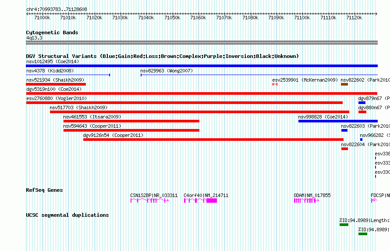The image size is (390, 251).
Task: Click the 71100k ruler tick label
Action: (302, 18)
